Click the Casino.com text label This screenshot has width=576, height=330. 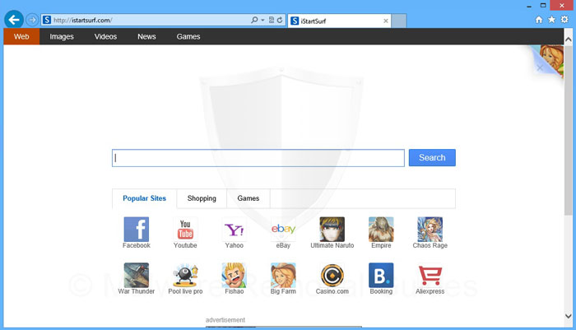pos(332,291)
